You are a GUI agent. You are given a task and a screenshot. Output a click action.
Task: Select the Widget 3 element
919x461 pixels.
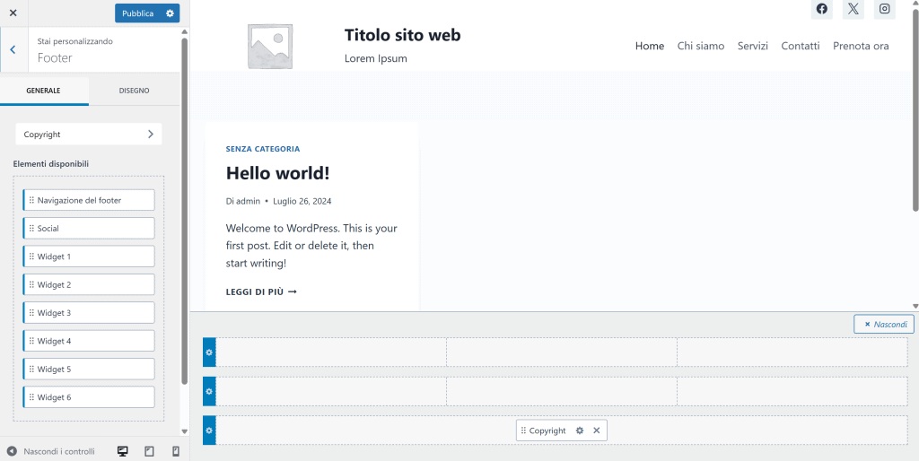point(89,313)
